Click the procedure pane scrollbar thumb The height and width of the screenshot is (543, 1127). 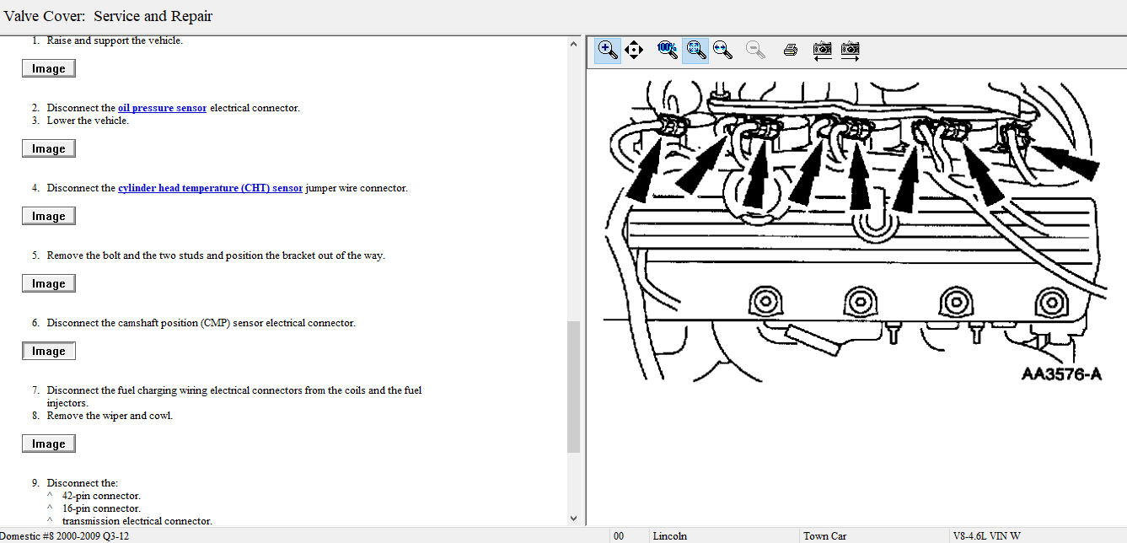pos(574,386)
